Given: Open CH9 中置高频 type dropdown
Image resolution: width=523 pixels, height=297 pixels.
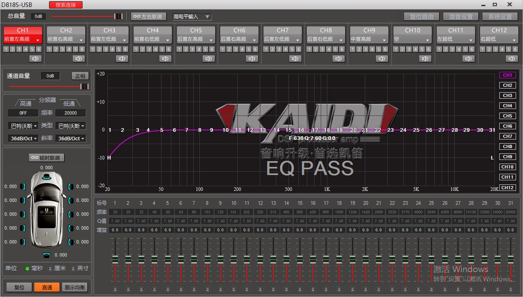Looking at the screenshot, I should pyautogui.click(x=369, y=40).
